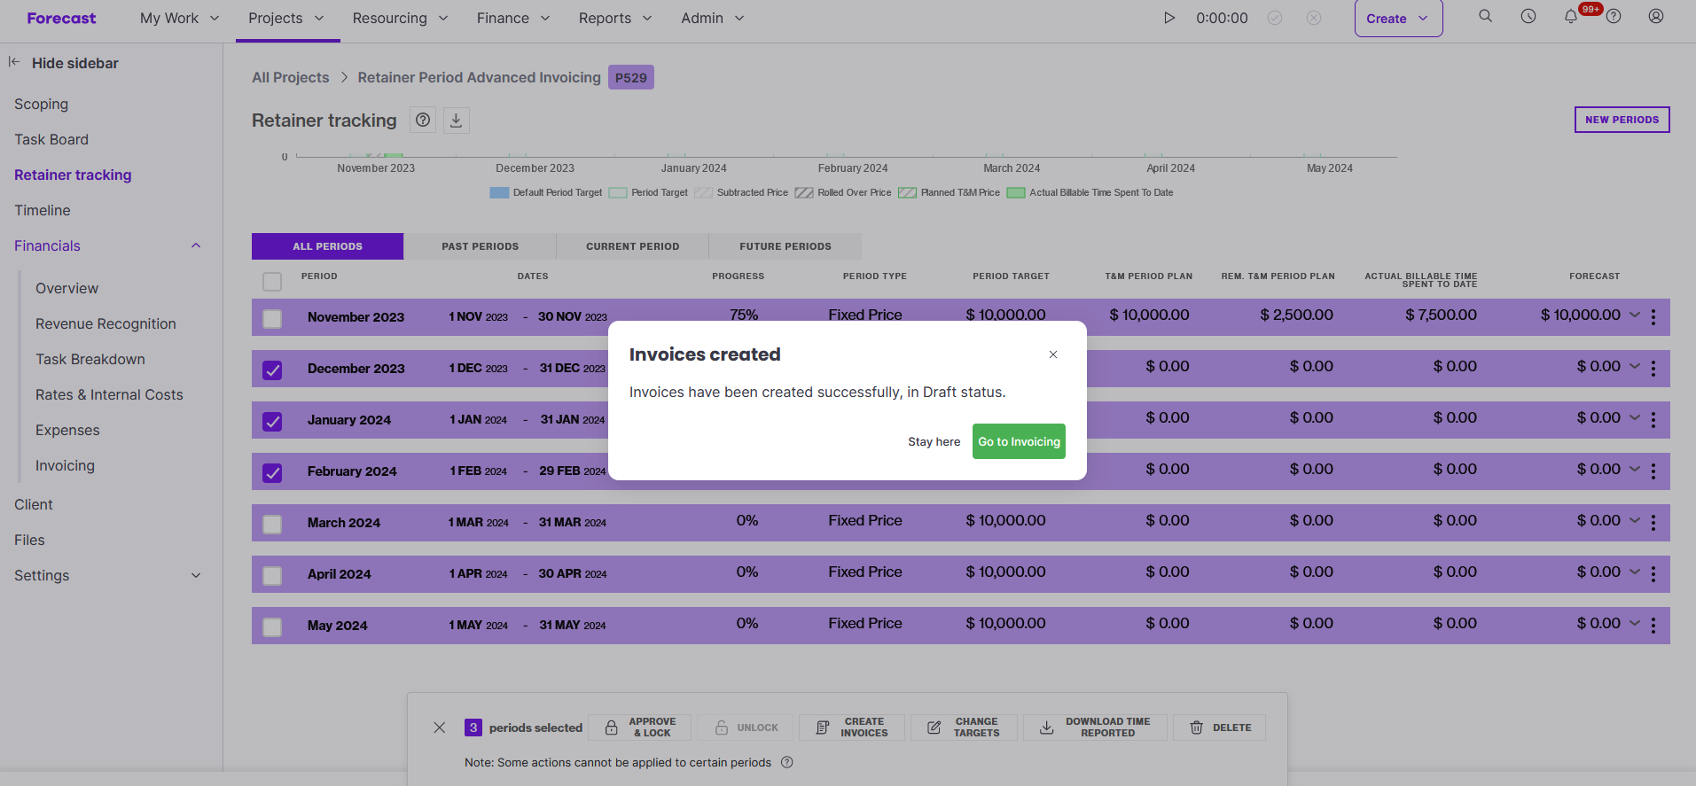
Task: Open May 2024 row kebab menu
Action: point(1653,626)
